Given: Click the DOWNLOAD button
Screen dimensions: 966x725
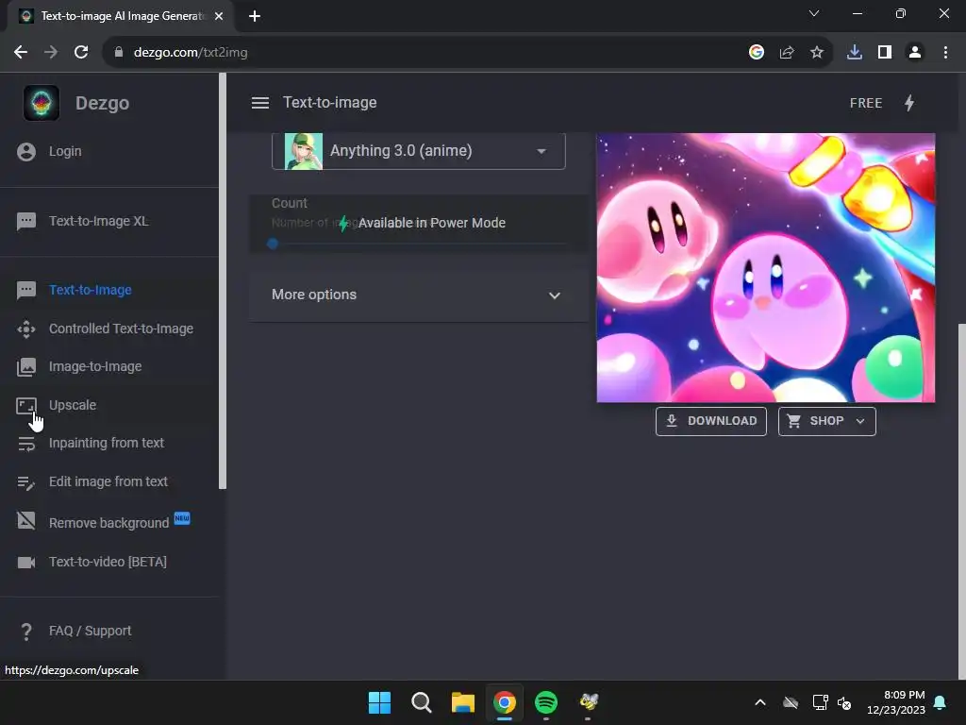Looking at the screenshot, I should click(711, 421).
